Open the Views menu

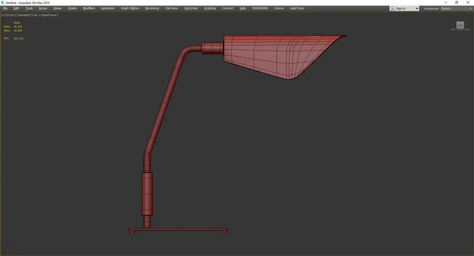click(58, 8)
